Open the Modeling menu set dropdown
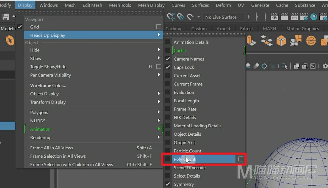Image resolution: width=328 pixels, height=188 pixels. point(8,28)
